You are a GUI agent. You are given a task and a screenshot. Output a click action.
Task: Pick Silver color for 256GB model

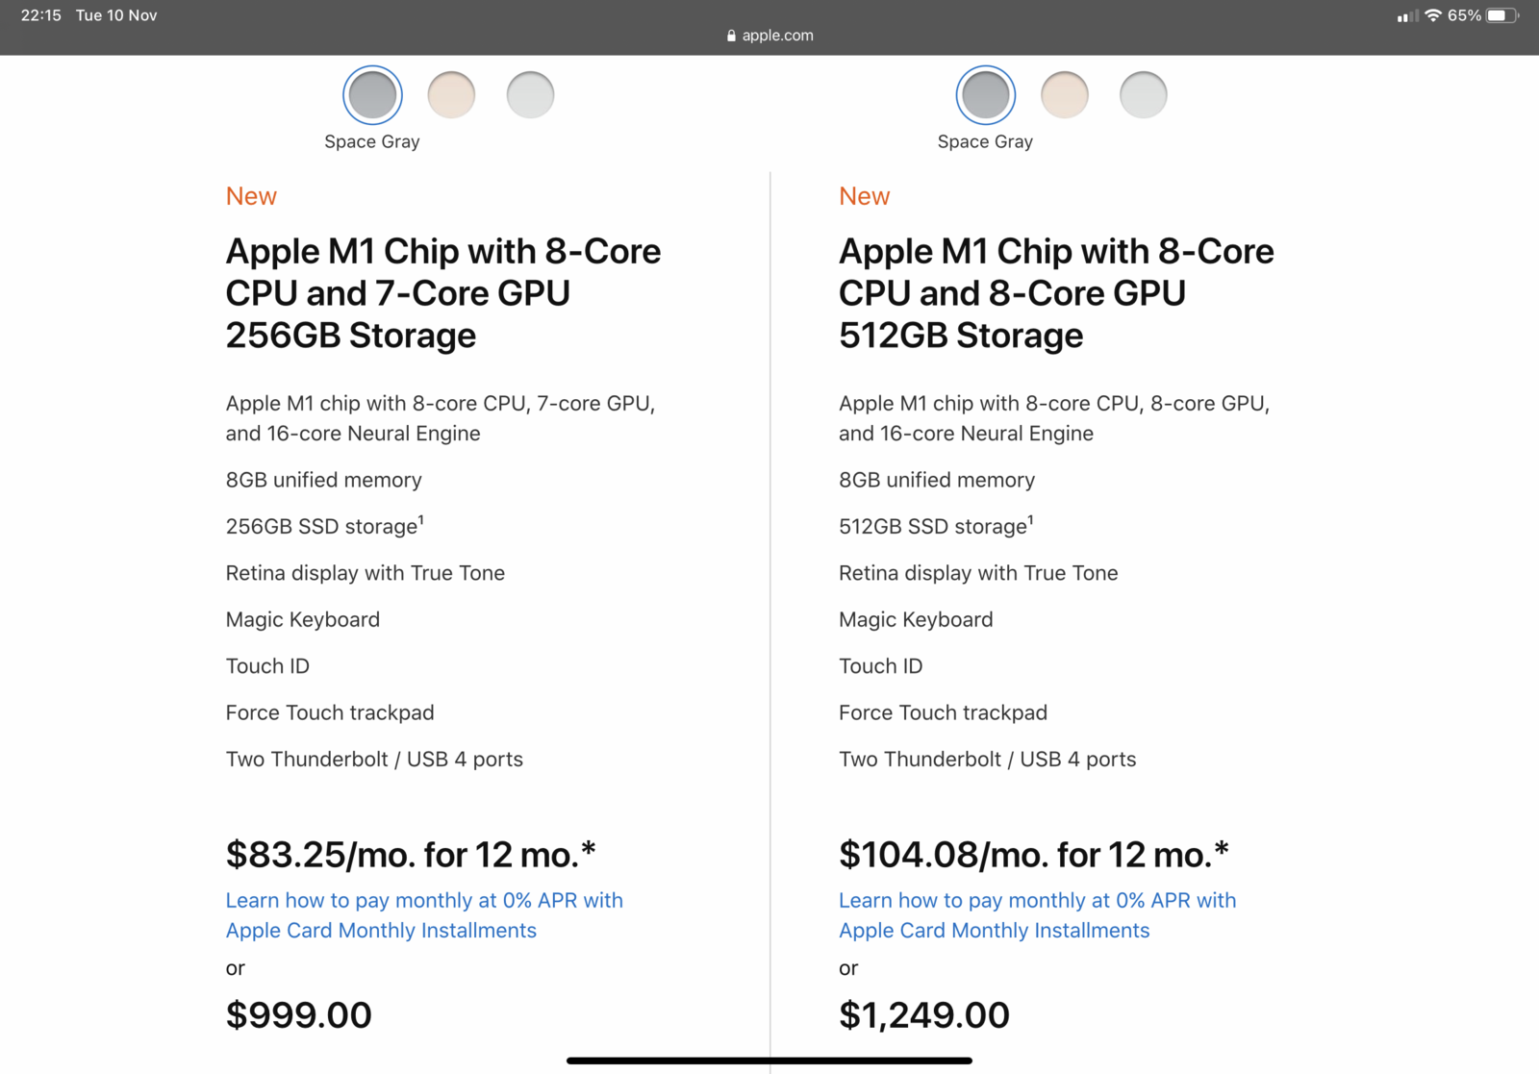[x=530, y=95]
